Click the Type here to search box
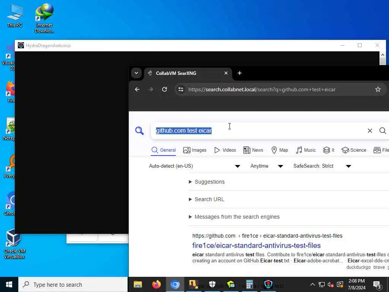The height and width of the screenshot is (292, 389). [73, 284]
